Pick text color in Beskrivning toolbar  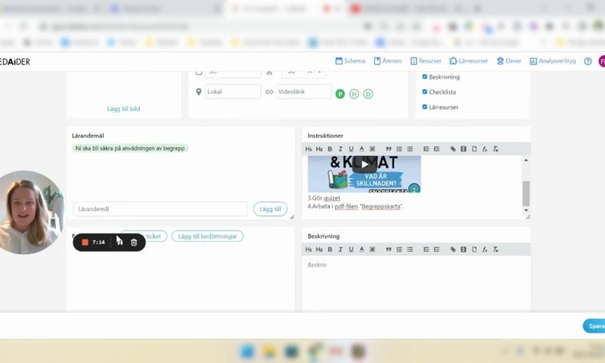pos(361,250)
